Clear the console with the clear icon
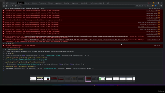Screen dimensions: 165x93 click(x=7, y=6)
